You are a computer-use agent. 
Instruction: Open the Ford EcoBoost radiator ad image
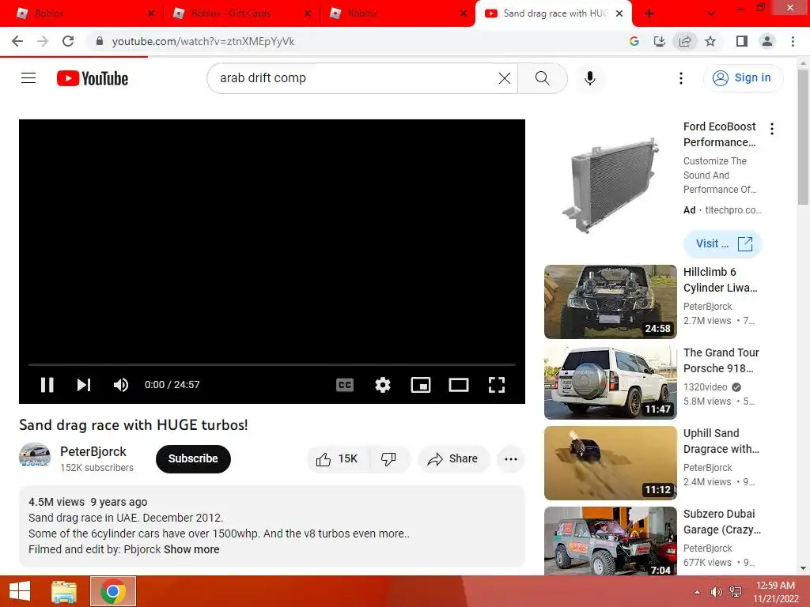click(x=611, y=184)
